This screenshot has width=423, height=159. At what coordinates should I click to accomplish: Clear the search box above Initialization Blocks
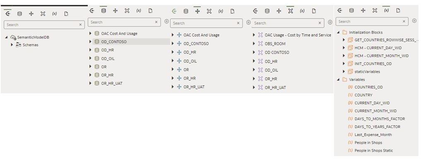[404, 21]
